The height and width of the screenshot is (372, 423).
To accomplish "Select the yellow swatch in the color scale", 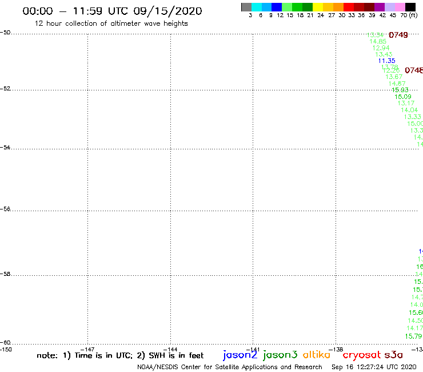I will (x=318, y=7).
